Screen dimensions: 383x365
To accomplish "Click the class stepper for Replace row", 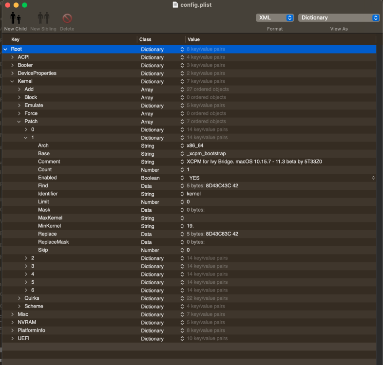I will (182, 234).
